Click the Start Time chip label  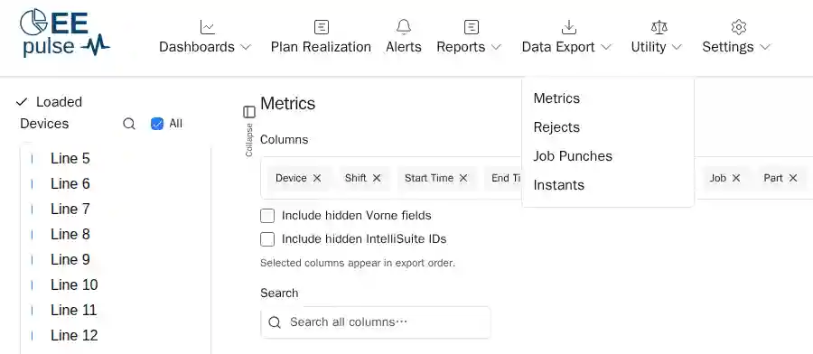[x=429, y=178]
